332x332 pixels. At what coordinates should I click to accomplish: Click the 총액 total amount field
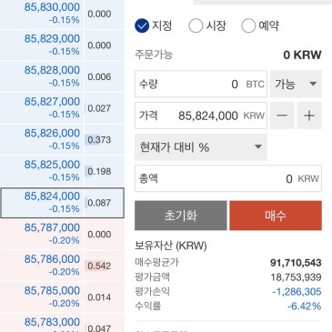228,178
